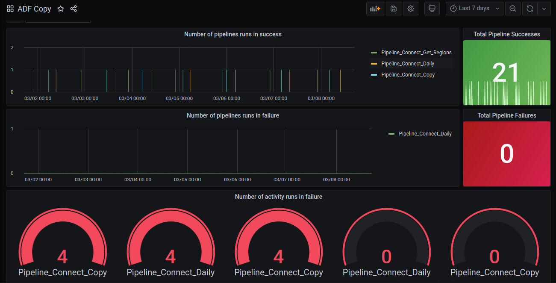Add a new panel to the dashboard
The height and width of the screenshot is (283, 556).
375,9
